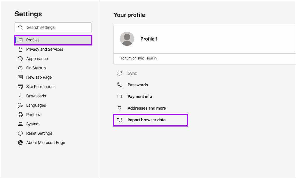
Task: Click the search magnifier icon
Action: (20, 27)
